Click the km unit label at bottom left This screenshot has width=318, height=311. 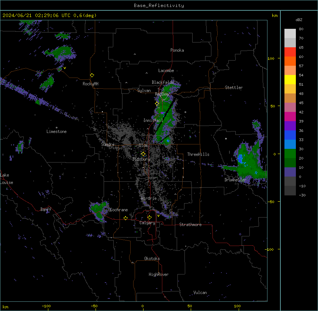[x=6, y=307]
